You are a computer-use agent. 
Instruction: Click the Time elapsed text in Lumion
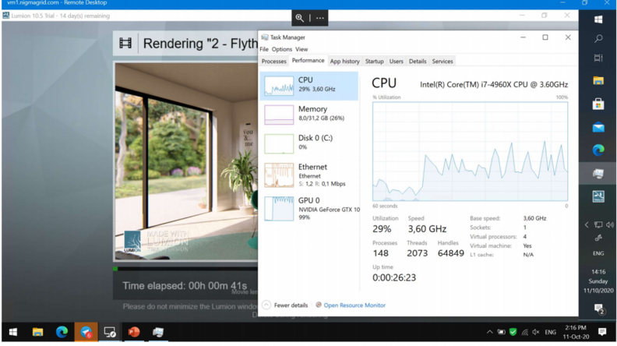point(185,286)
